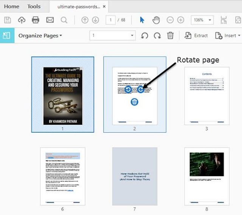242x215 pixels.
Task: Expand the 136% zoom level dropdown
Action: pos(210,20)
